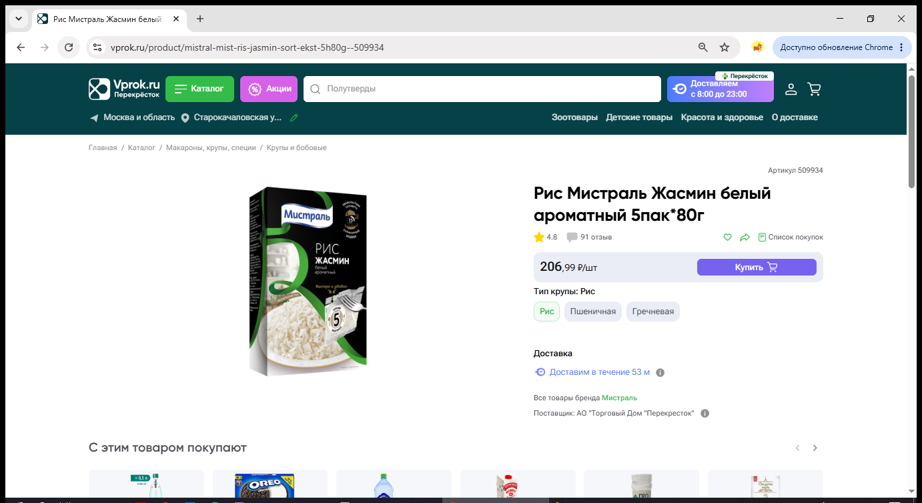
Task: Focus the product search field
Action: click(x=482, y=89)
